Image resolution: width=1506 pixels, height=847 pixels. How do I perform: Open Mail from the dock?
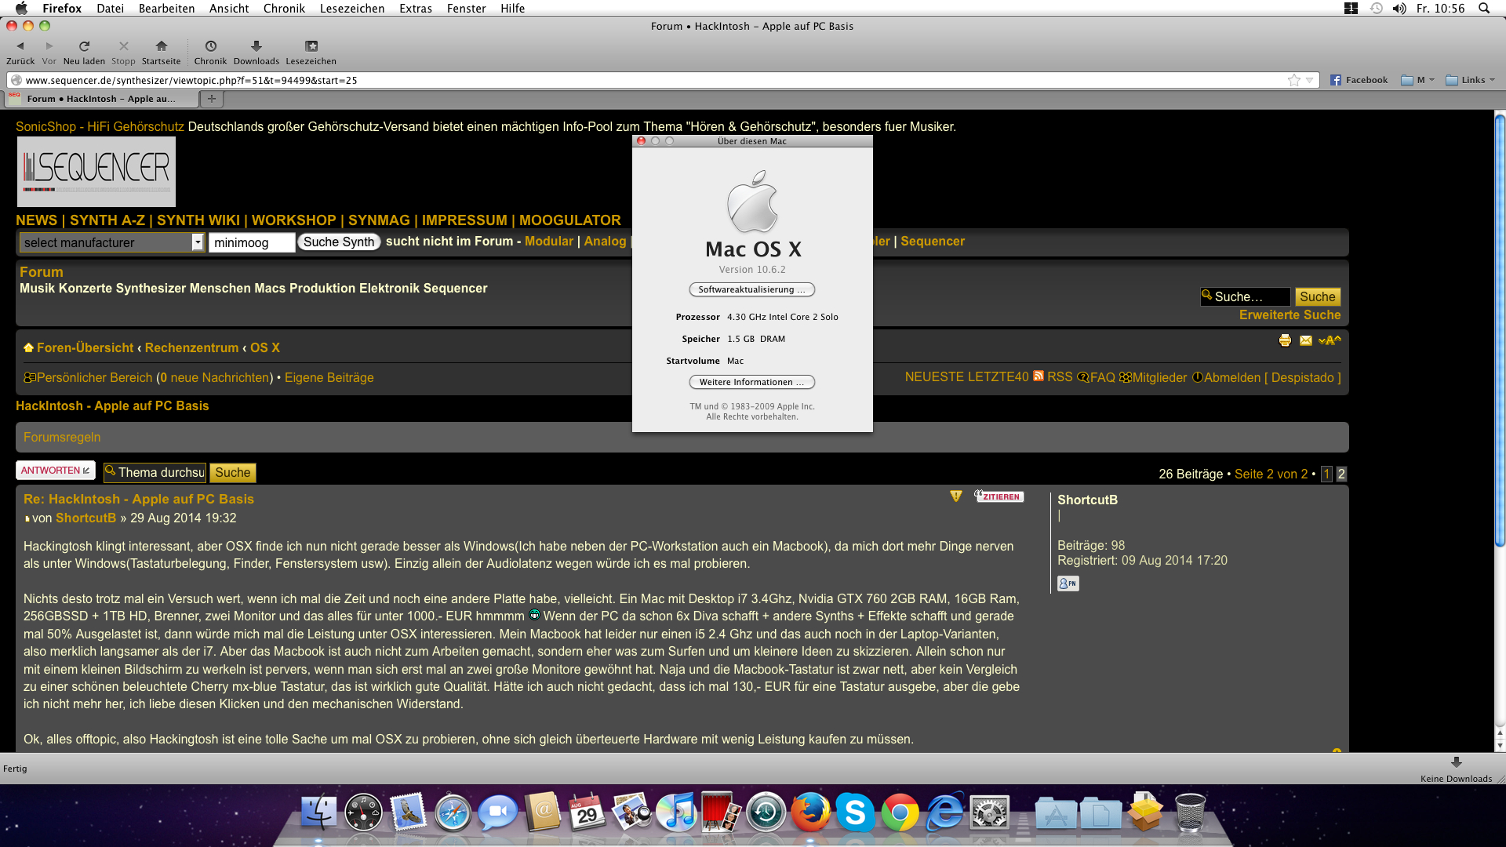pos(408,812)
